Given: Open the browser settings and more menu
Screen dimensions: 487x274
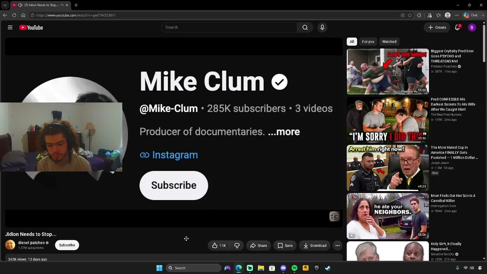Looking at the screenshot, I should (x=457, y=15).
